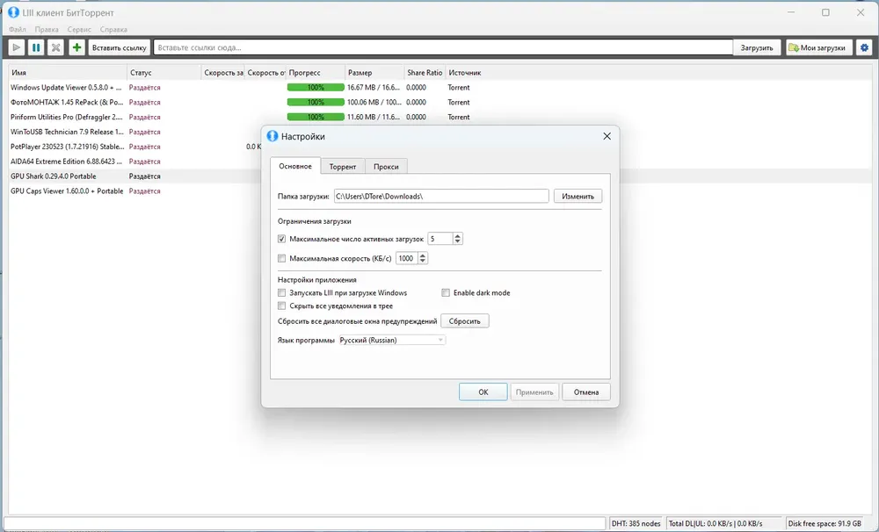Click the LIII app icon in title bar
This screenshot has height=532, width=879.
tap(13, 12)
